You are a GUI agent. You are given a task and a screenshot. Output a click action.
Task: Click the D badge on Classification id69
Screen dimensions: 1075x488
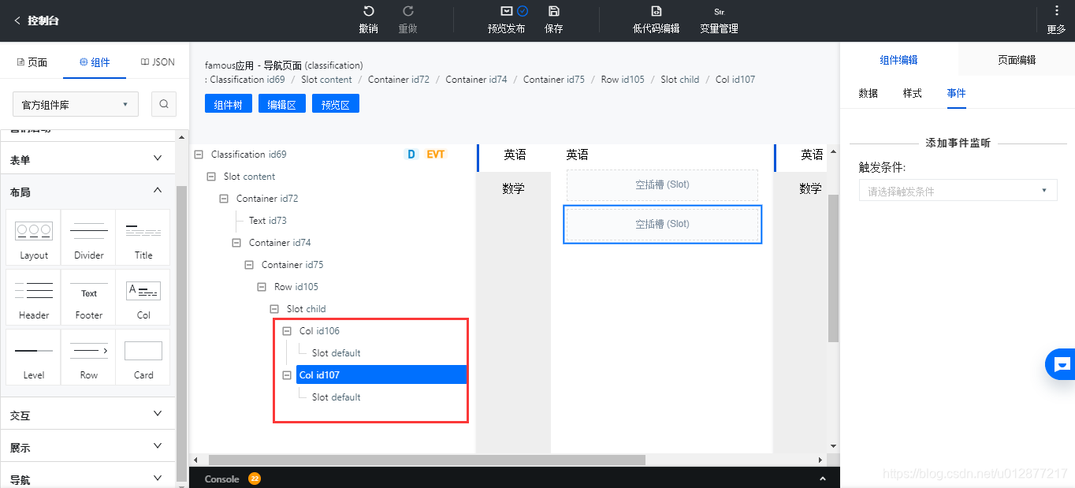click(411, 155)
